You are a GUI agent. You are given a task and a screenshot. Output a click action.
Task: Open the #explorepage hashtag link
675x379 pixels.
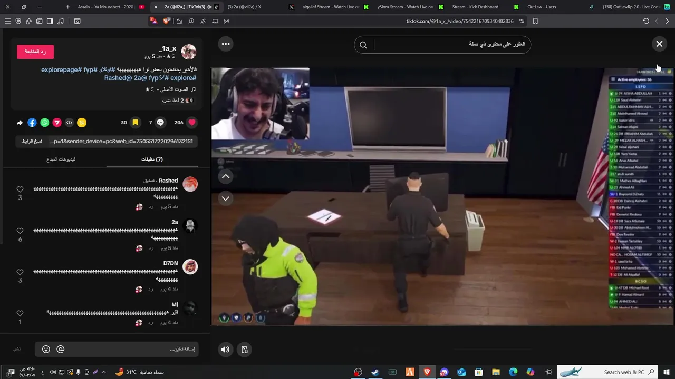(x=61, y=69)
